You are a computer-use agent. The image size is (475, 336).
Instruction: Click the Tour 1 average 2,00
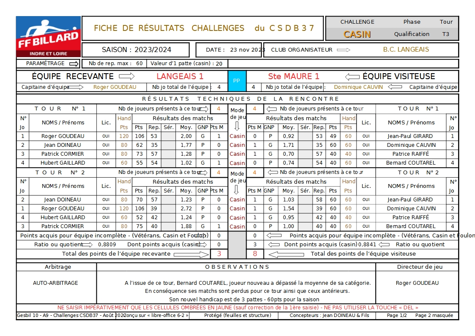(186, 136)
